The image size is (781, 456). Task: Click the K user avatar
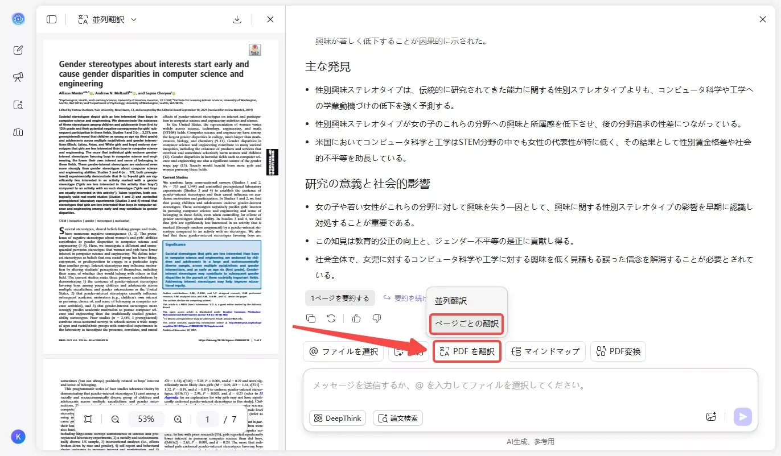click(x=18, y=437)
